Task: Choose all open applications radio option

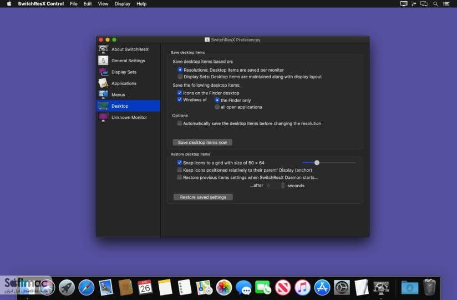Action: [x=217, y=107]
